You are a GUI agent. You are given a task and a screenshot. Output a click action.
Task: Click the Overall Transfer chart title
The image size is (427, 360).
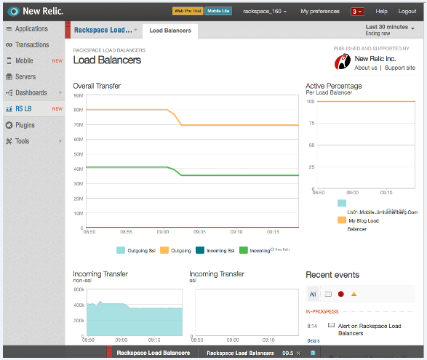coord(97,86)
